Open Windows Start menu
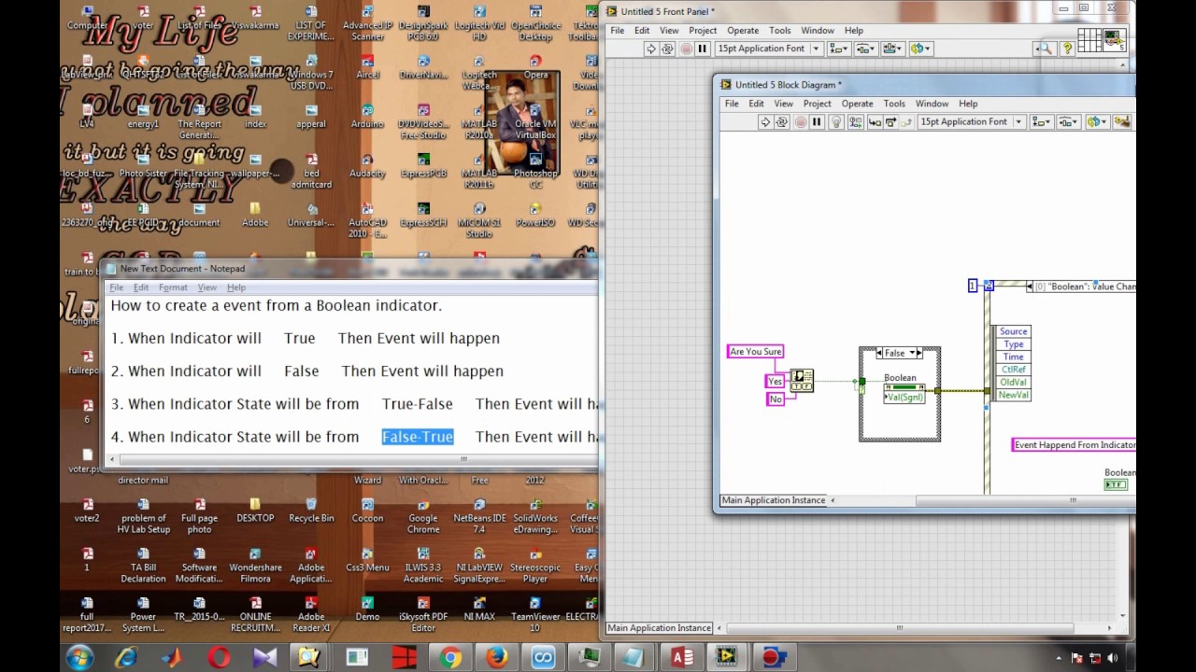The width and height of the screenshot is (1196, 672). click(79, 657)
